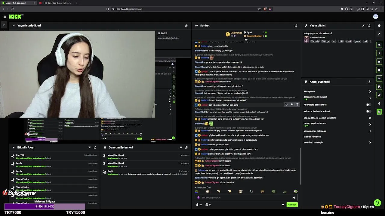Click the browser reload button

pyautogui.click(x=12, y=9)
